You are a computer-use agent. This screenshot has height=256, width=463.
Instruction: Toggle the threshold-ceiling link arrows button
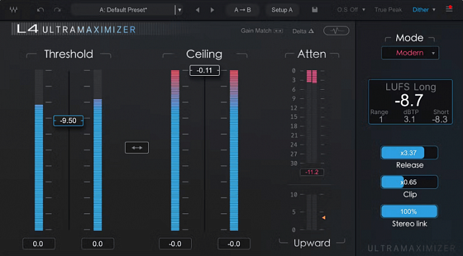137,148
